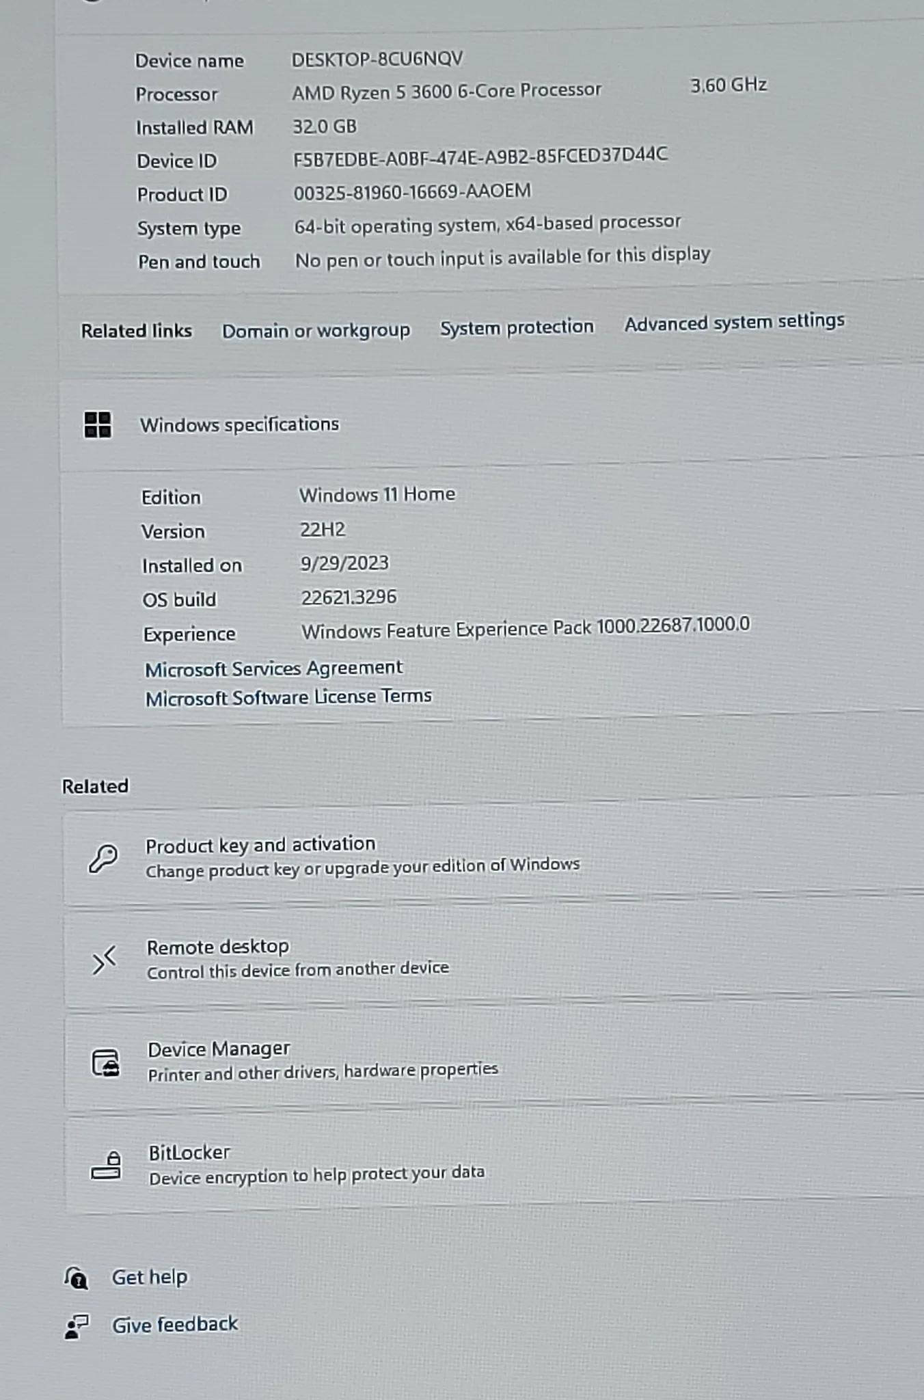Open Microsoft Services Agreement link
The image size is (924, 1400).
tap(274, 669)
